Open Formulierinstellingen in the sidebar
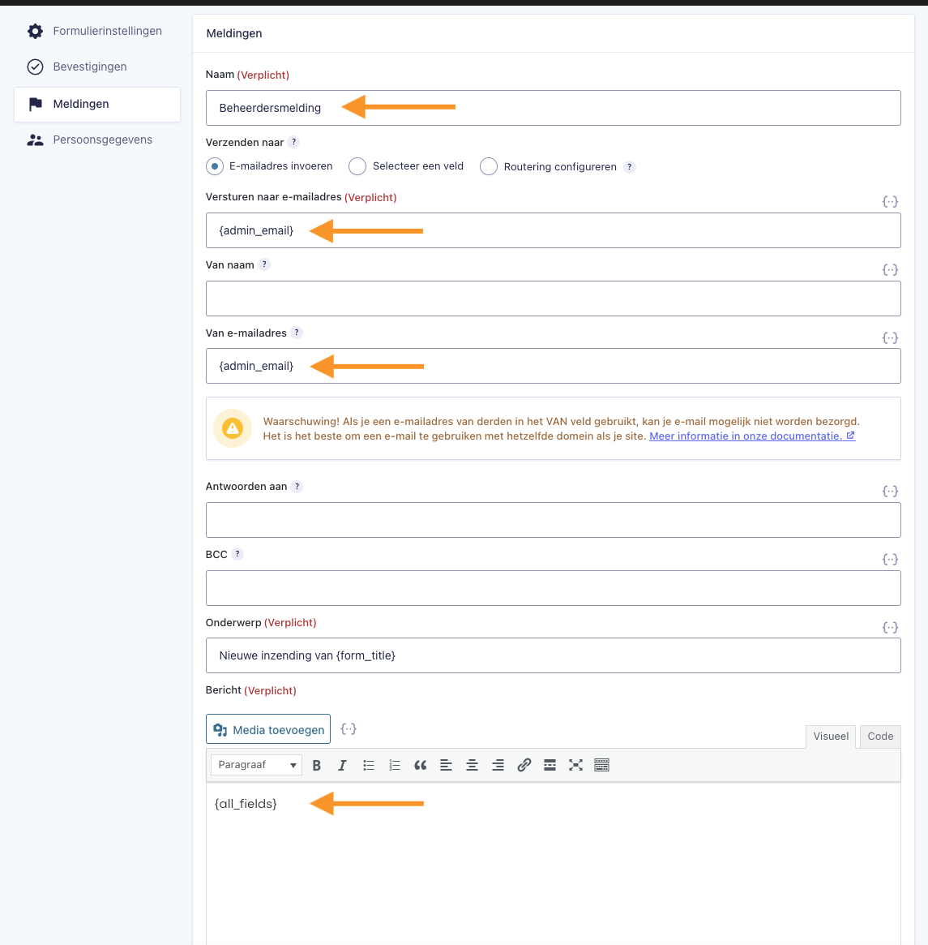 tap(107, 31)
